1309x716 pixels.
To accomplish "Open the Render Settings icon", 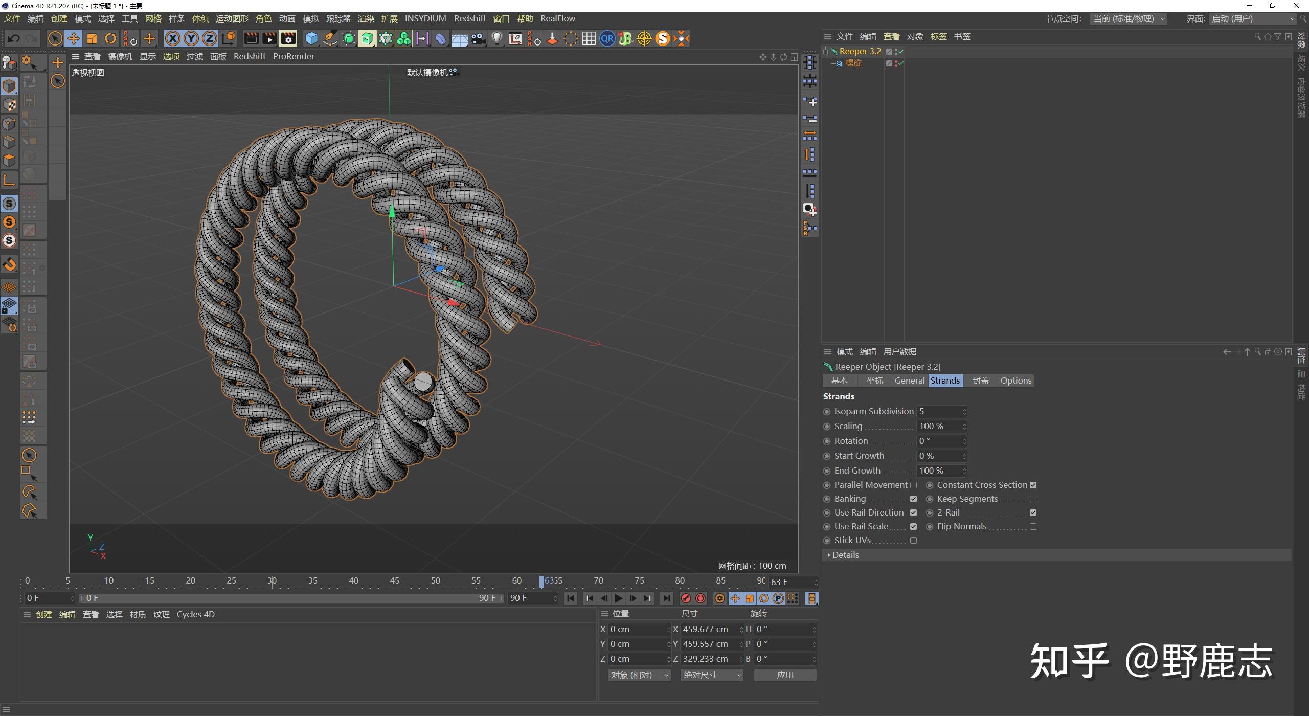I will (288, 38).
